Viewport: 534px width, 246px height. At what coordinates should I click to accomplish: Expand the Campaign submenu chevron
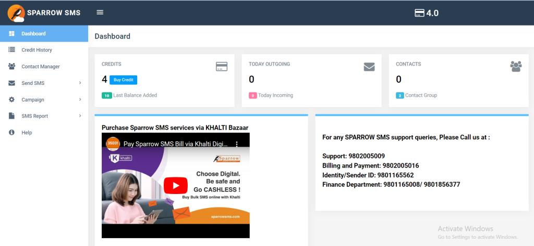click(x=80, y=99)
